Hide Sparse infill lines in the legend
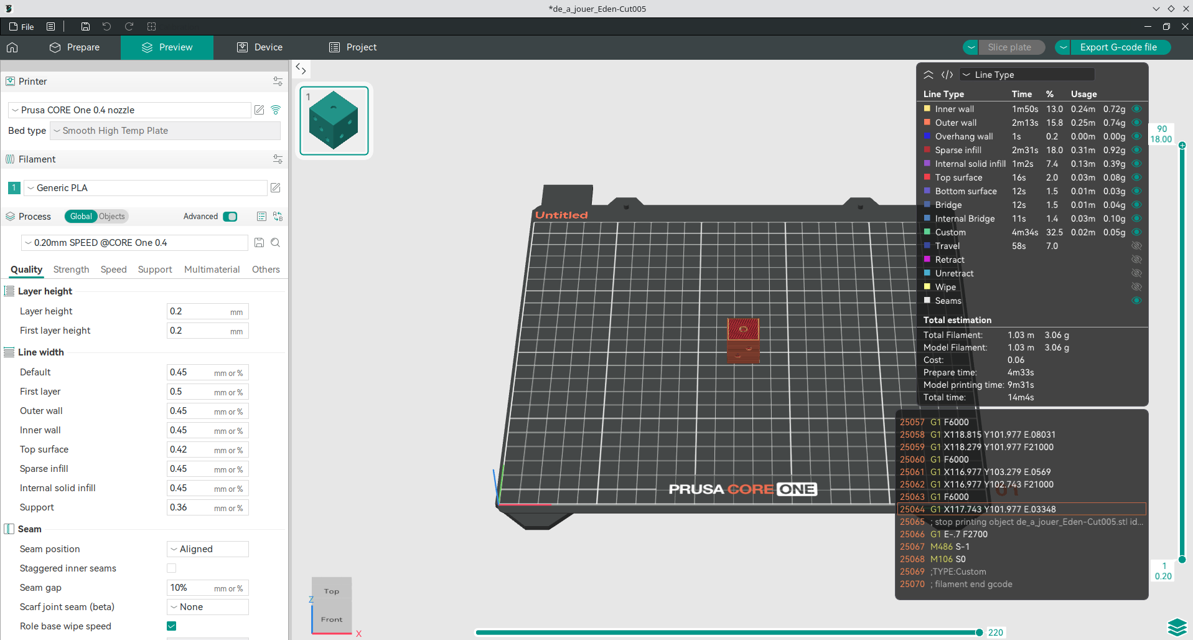The height and width of the screenshot is (640, 1193). [x=1136, y=150]
